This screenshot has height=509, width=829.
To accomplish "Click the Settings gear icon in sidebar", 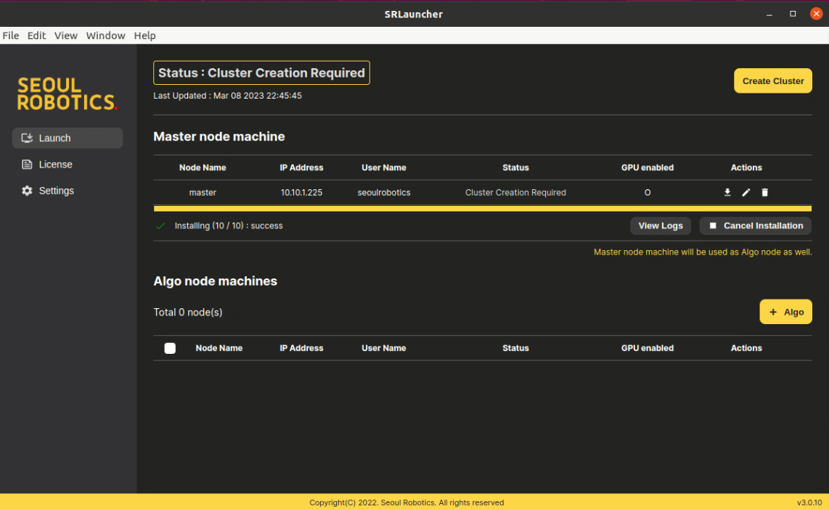I will pos(27,191).
